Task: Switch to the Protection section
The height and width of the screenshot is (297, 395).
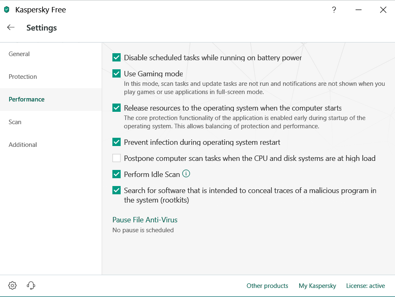Action: (x=23, y=77)
